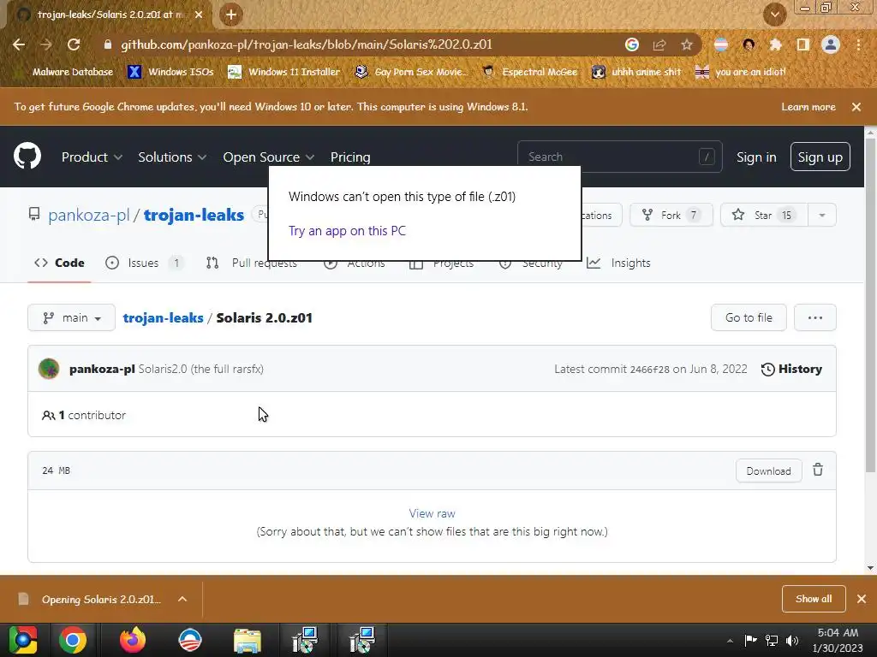
Task: Close the trojan-leaks browser tab
Action: coord(199,15)
